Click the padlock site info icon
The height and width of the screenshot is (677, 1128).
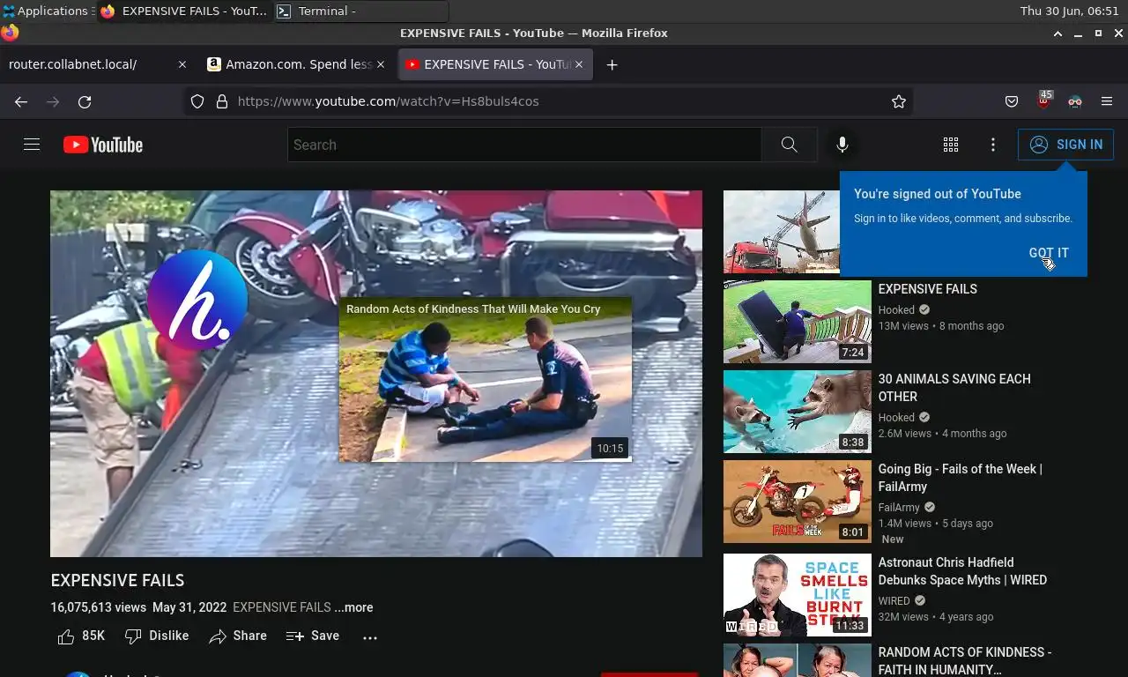[222, 101]
